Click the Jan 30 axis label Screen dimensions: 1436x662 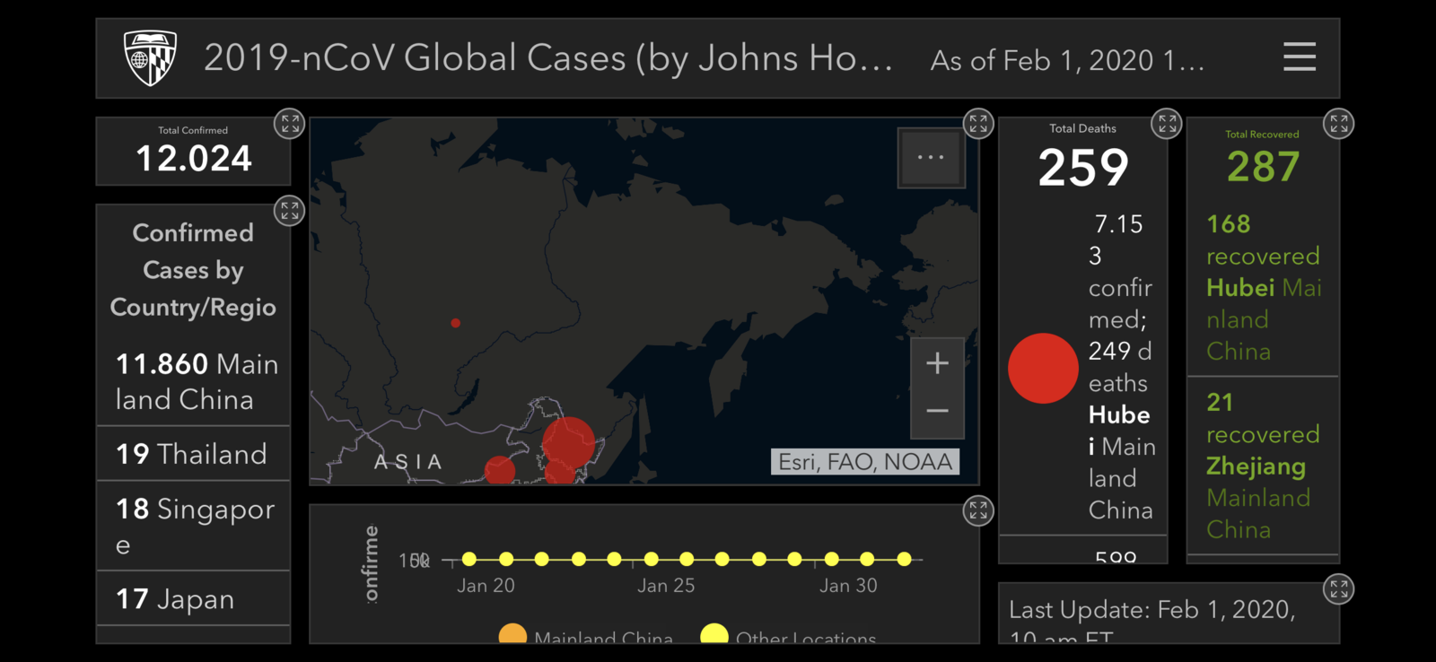(848, 586)
